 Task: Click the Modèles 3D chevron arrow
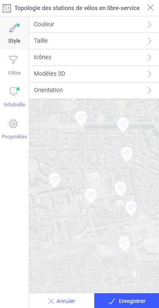click(149, 74)
